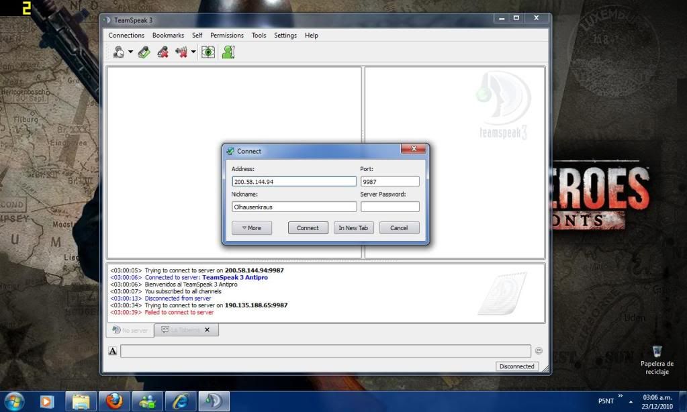
Task: Click the Nickname field with Olhausenkraus
Action: click(294, 207)
